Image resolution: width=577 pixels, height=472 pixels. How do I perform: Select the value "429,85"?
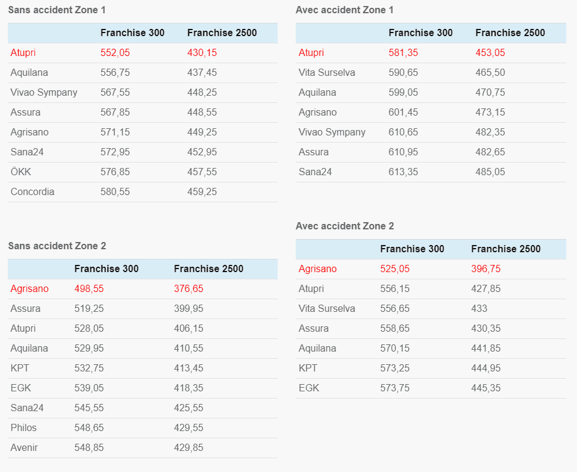click(189, 448)
